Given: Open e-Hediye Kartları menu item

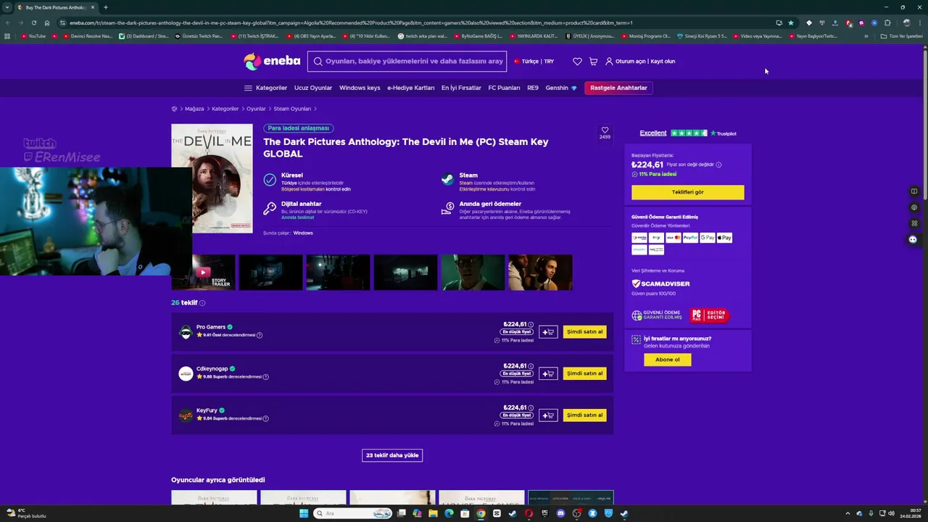Looking at the screenshot, I should (410, 88).
